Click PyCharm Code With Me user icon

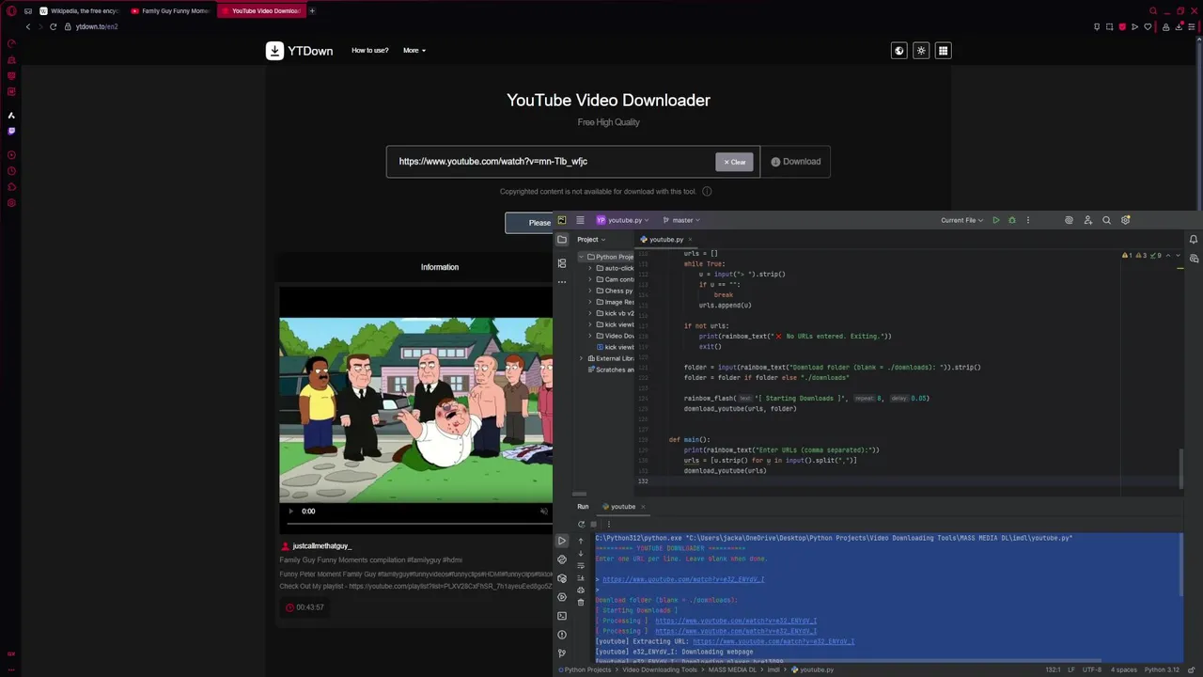[x=1087, y=220]
